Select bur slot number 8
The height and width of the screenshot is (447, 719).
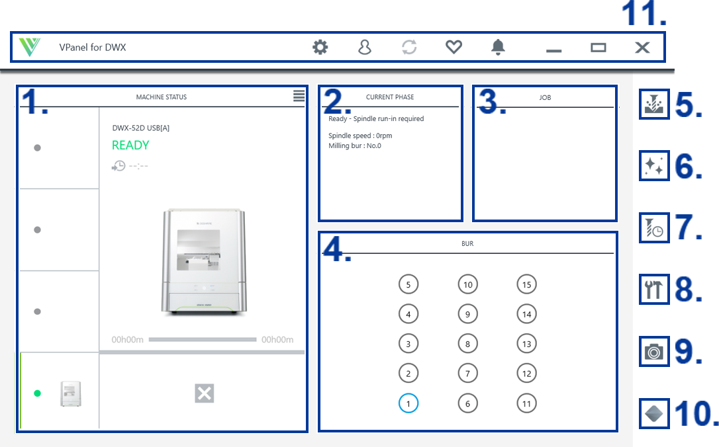coord(467,344)
